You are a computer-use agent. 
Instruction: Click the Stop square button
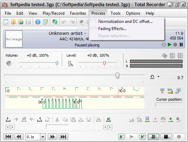coord(166,137)
